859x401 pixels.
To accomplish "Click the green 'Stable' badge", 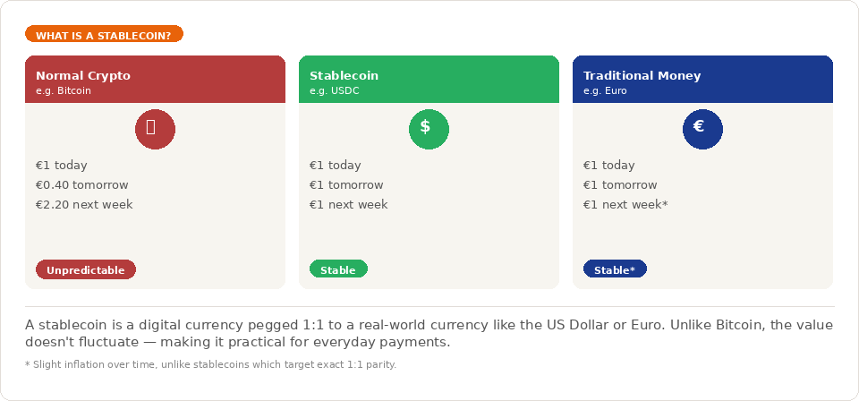I will [338, 269].
